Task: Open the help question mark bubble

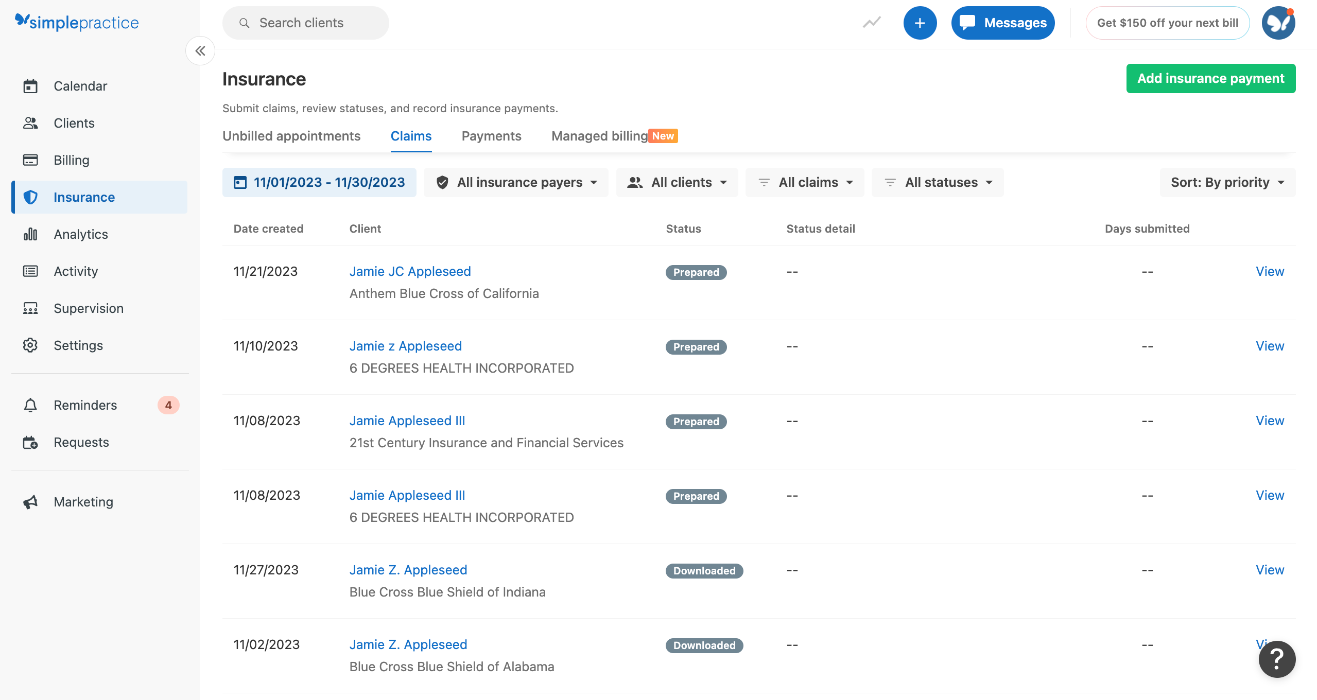Action: tap(1276, 659)
